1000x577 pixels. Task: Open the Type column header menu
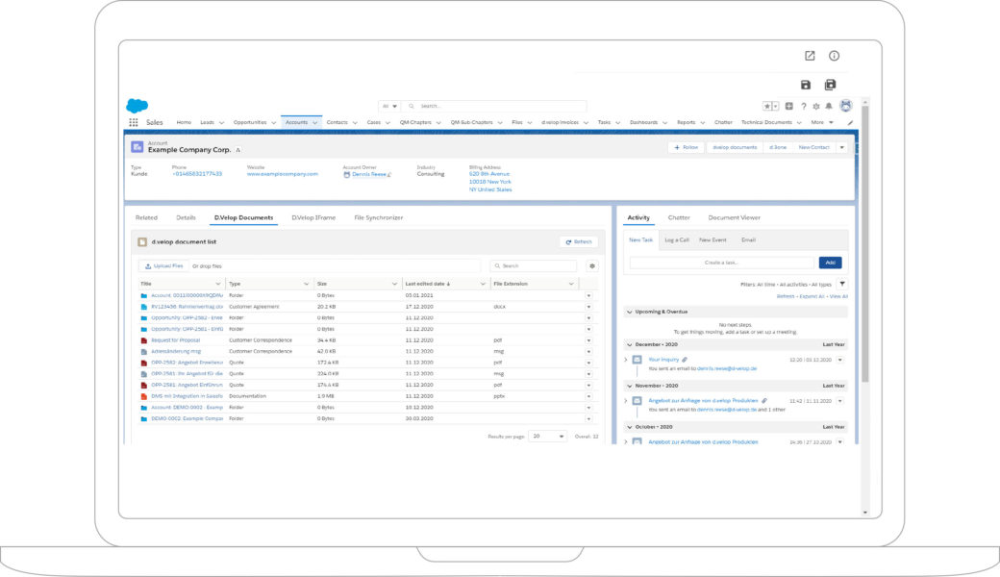tap(306, 284)
